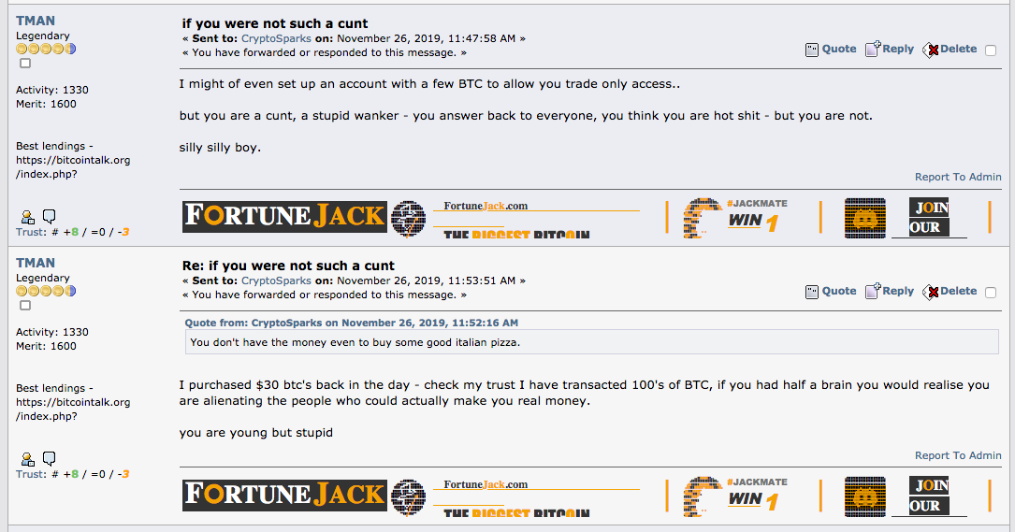Click the FortuneJack banner in first signature
This screenshot has width=1015, height=532.
[284, 216]
